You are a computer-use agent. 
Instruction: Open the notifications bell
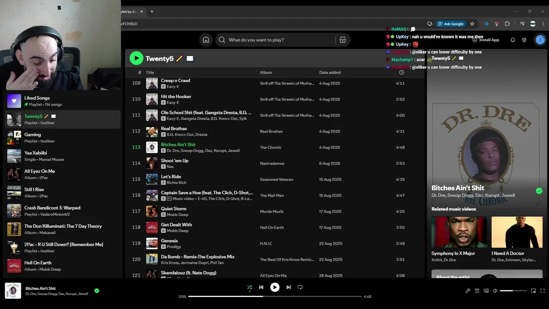point(513,40)
